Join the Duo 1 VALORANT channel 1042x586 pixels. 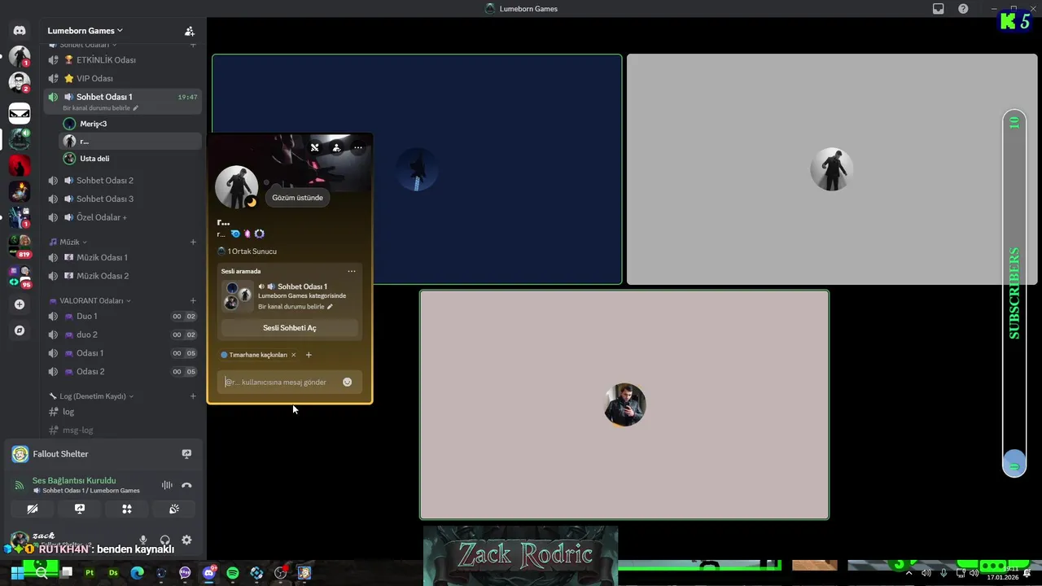(122, 316)
